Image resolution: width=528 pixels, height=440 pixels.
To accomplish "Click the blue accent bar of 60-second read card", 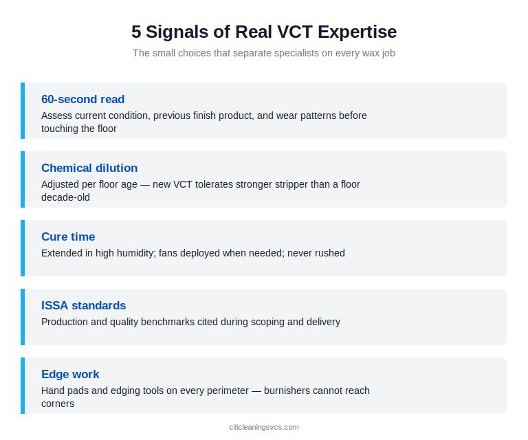I will coord(23,111).
